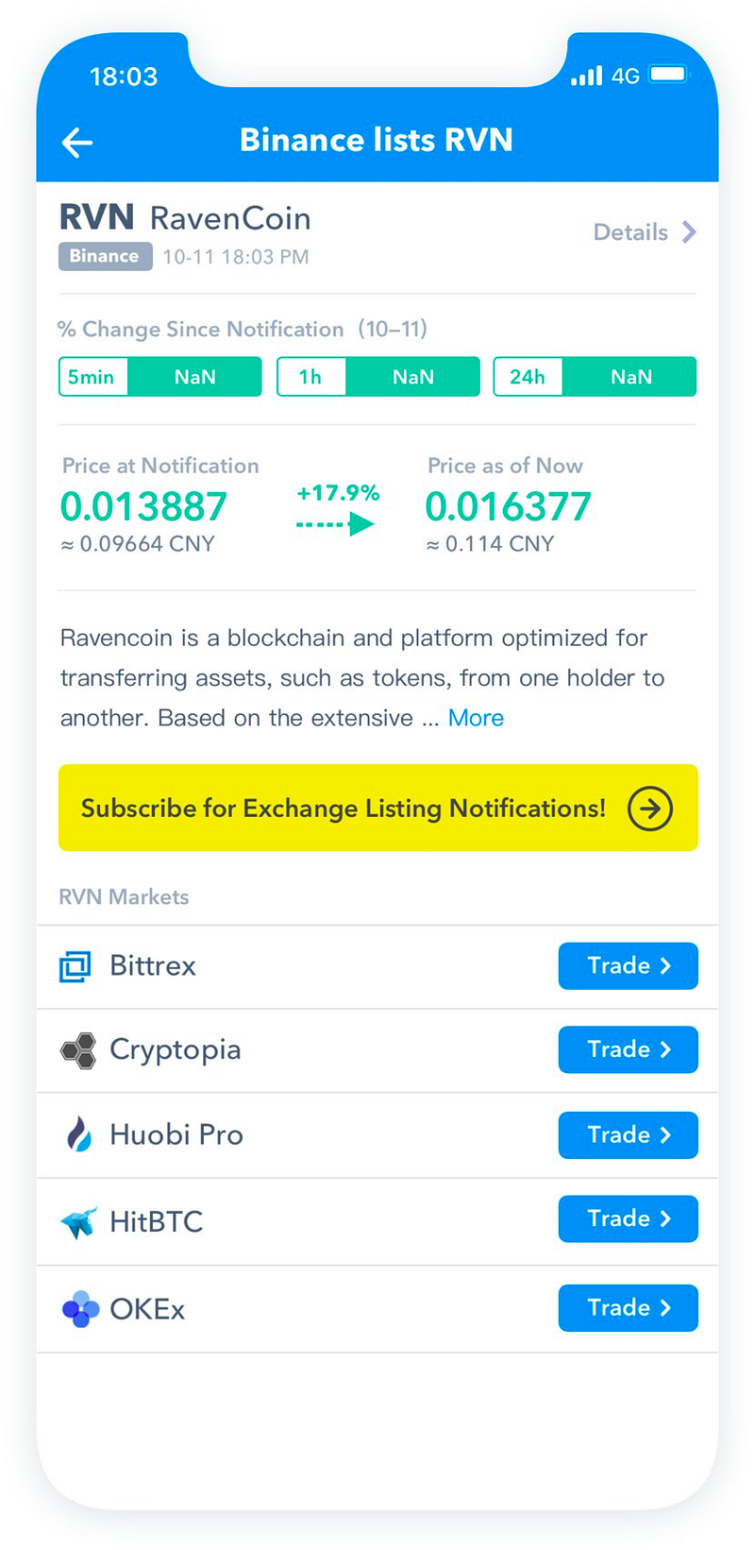This screenshot has width=755, height=1550.
Task: Tap the signal strength status icon
Action: [586, 76]
